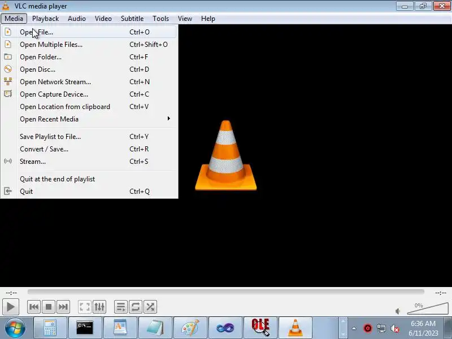
Task: Click the Open Disc icon
Action: click(8, 69)
